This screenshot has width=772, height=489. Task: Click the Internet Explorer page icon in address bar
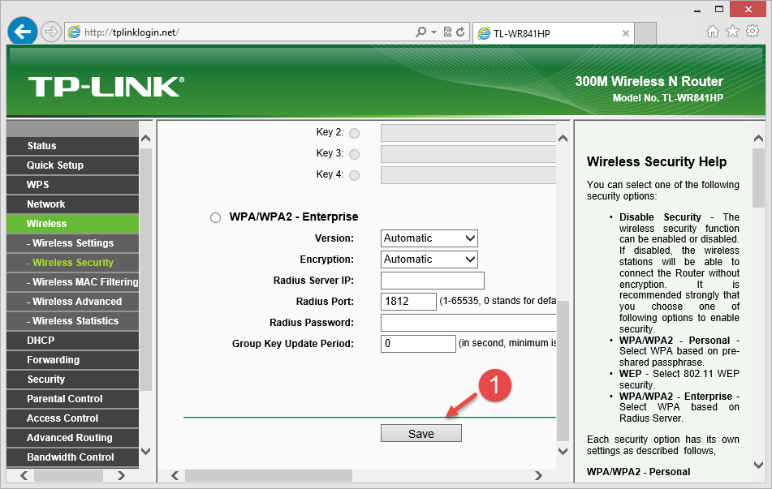tap(75, 32)
